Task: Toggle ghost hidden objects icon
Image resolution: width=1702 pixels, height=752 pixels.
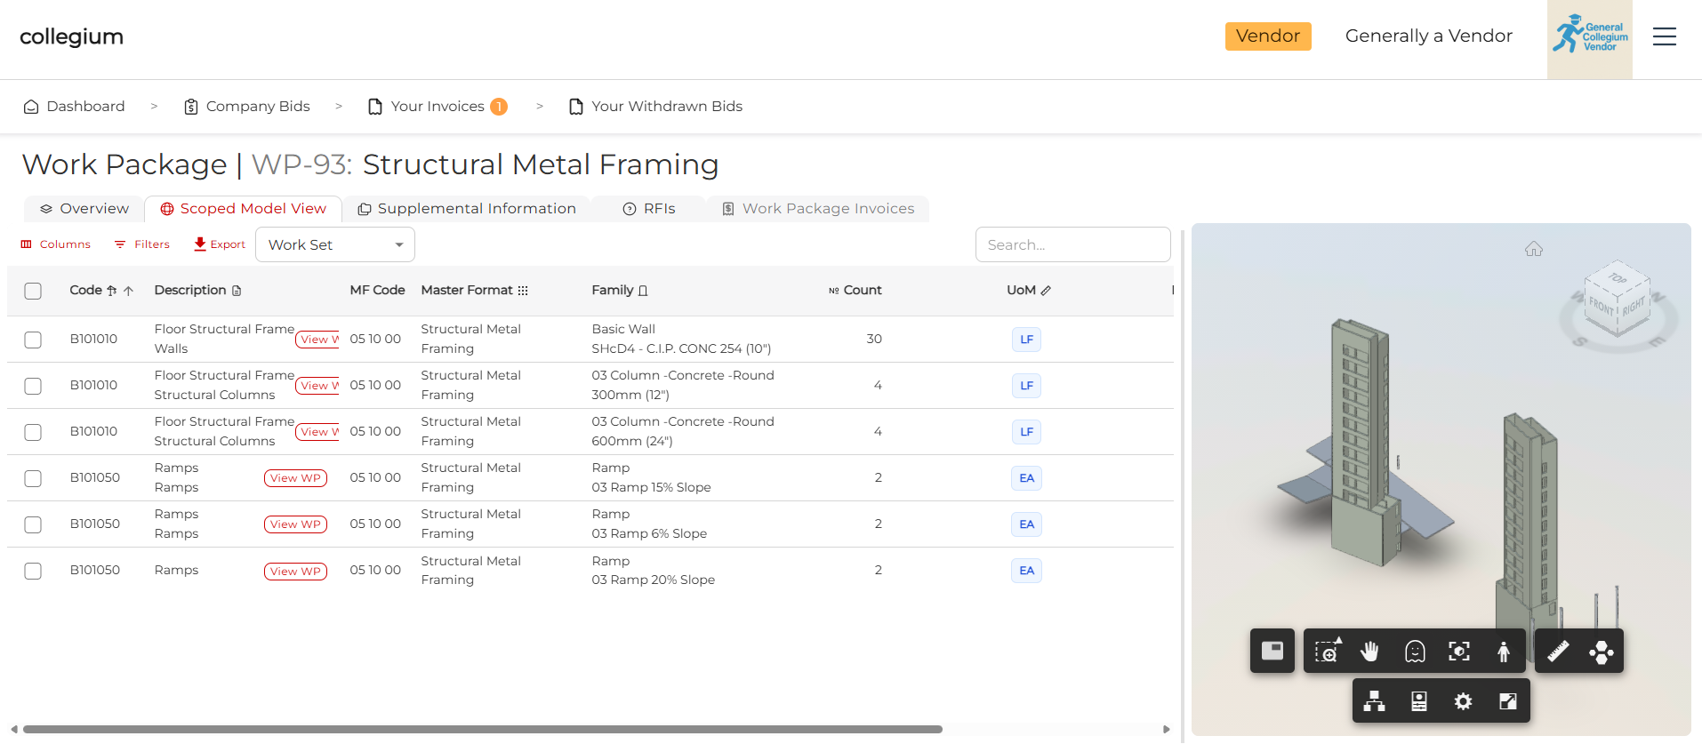Action: pos(1415,652)
